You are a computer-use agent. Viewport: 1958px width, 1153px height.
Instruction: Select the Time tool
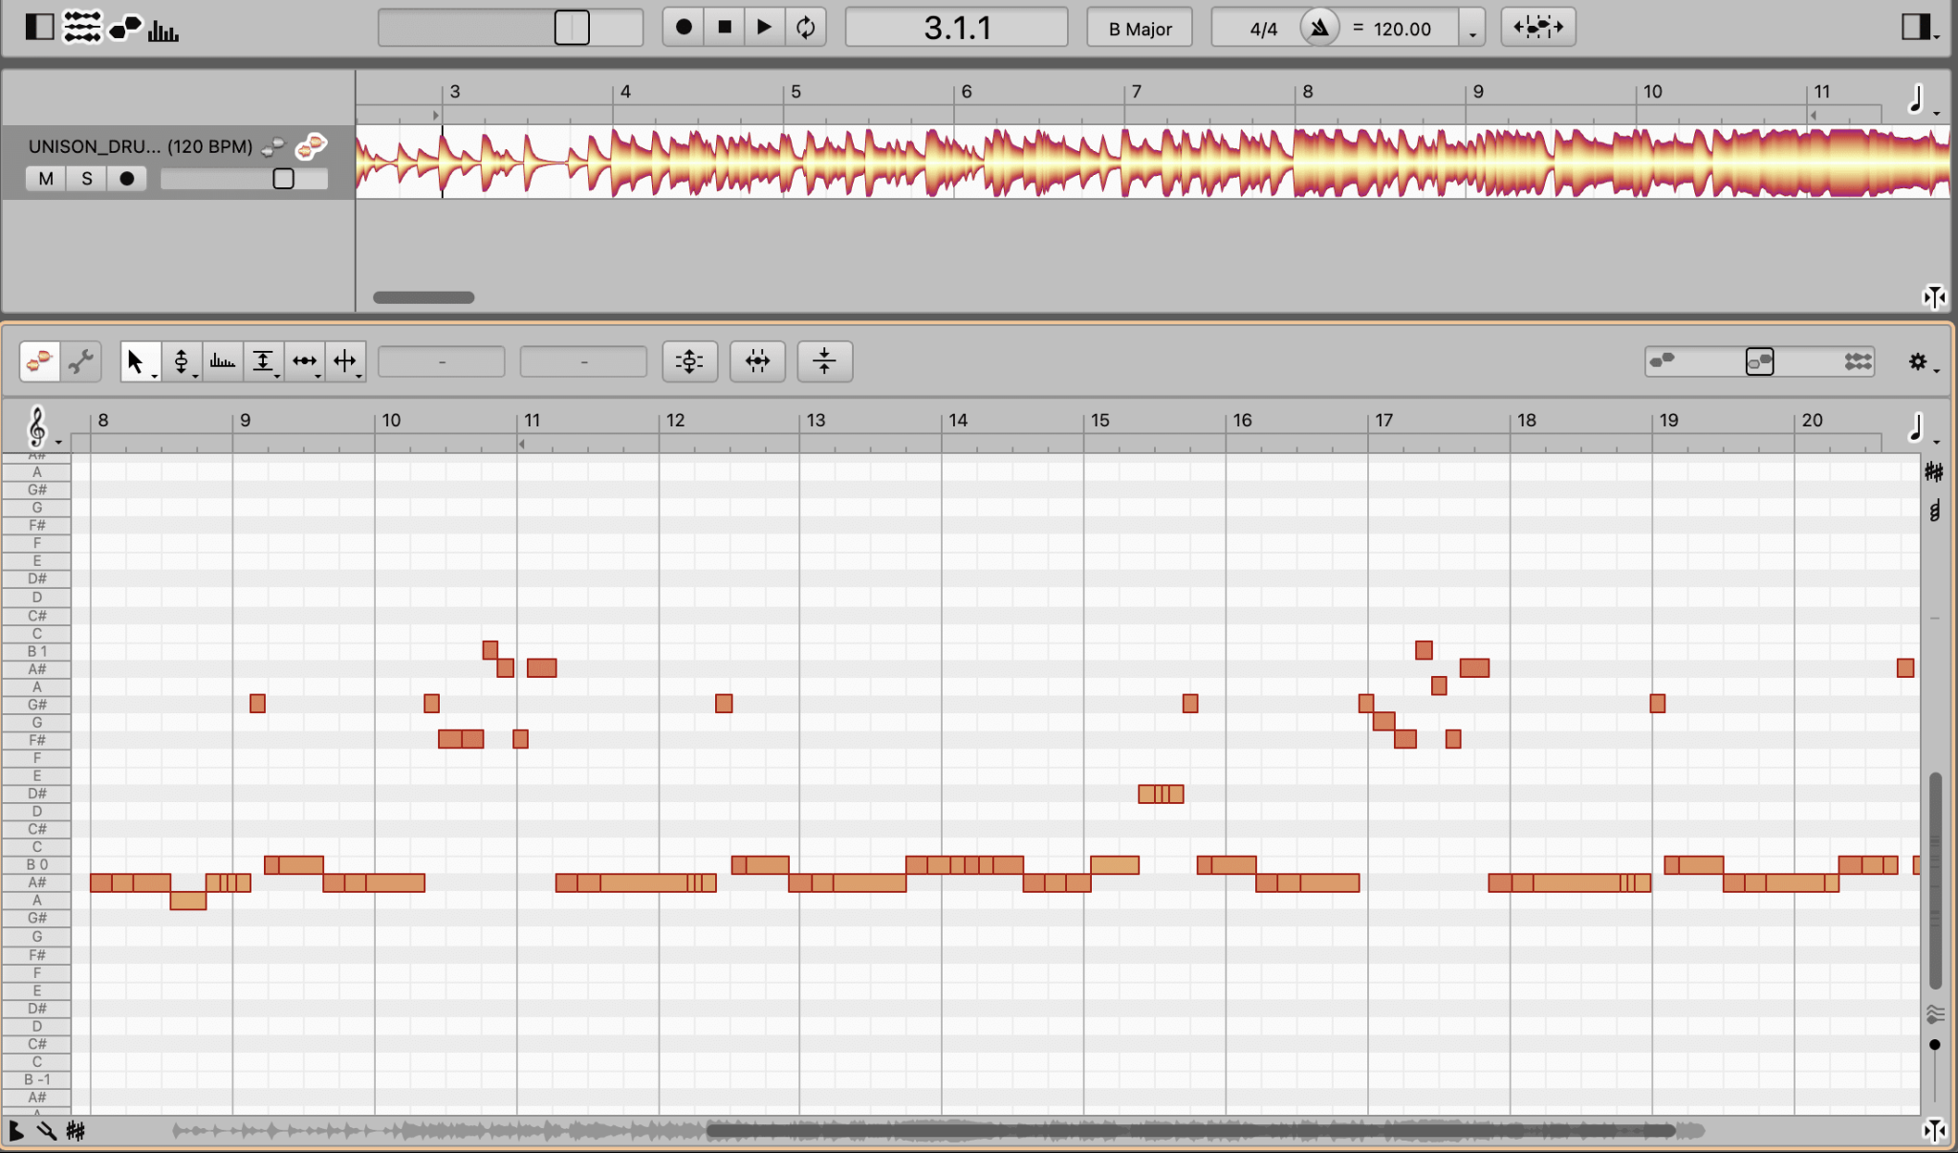click(x=304, y=361)
